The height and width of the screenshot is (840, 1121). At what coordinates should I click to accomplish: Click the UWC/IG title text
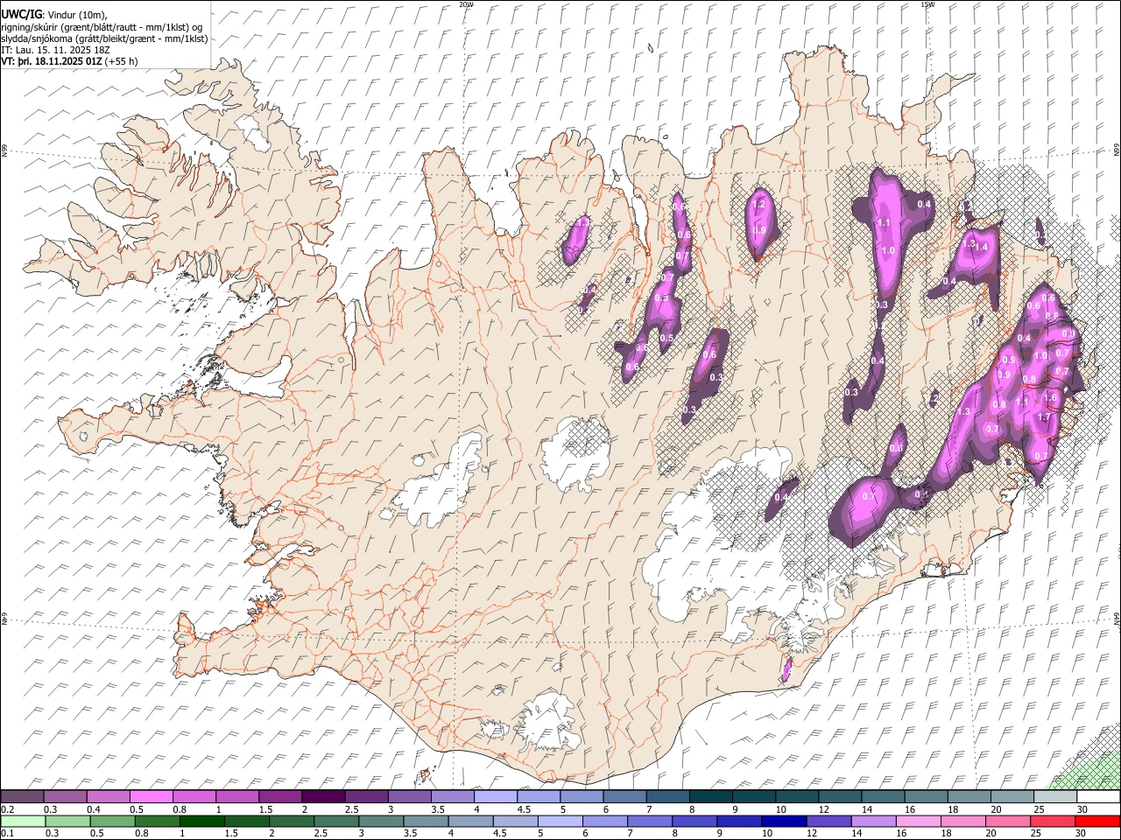21,13
